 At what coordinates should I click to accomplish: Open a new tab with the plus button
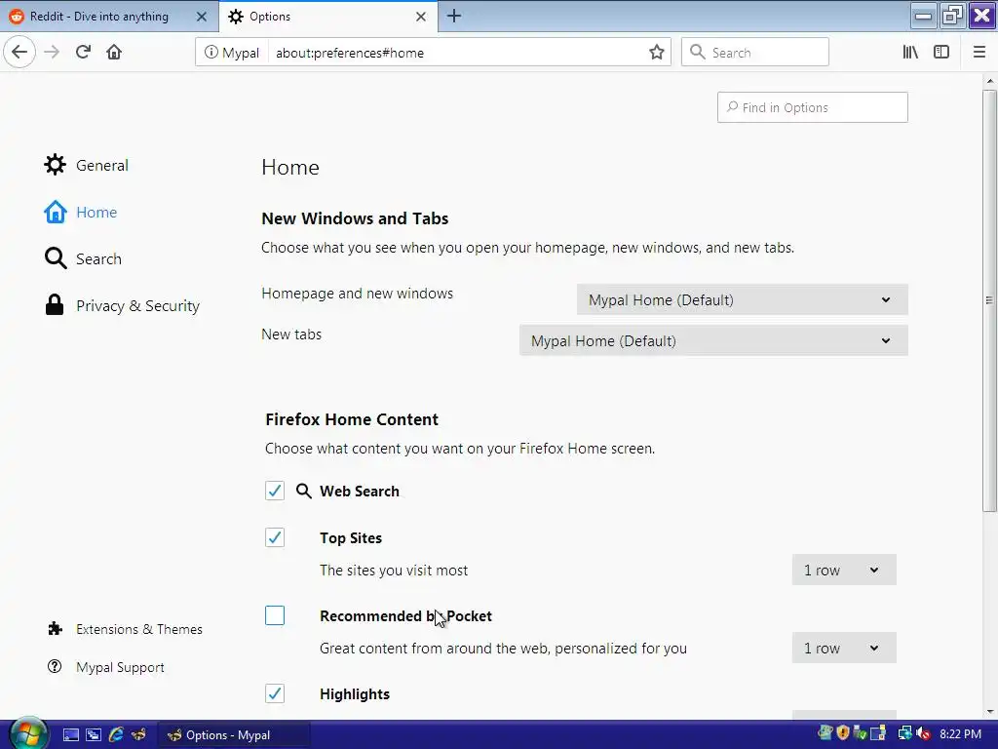coord(454,16)
